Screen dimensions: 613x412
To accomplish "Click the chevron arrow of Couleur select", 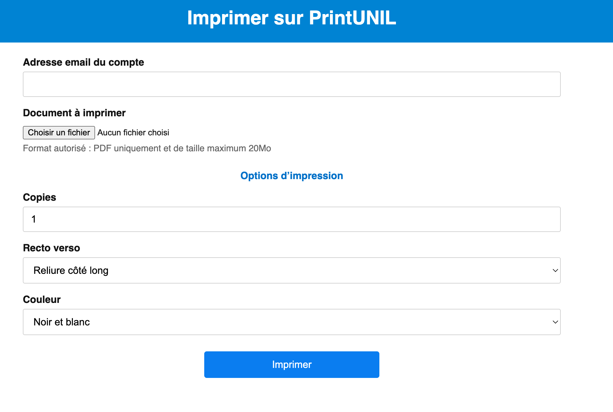I will tap(555, 322).
